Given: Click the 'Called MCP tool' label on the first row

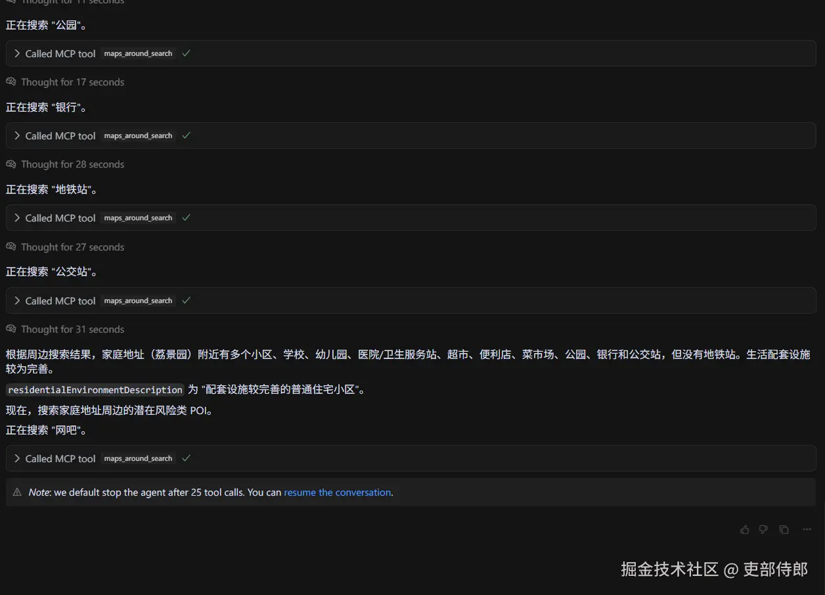Looking at the screenshot, I should click(60, 53).
